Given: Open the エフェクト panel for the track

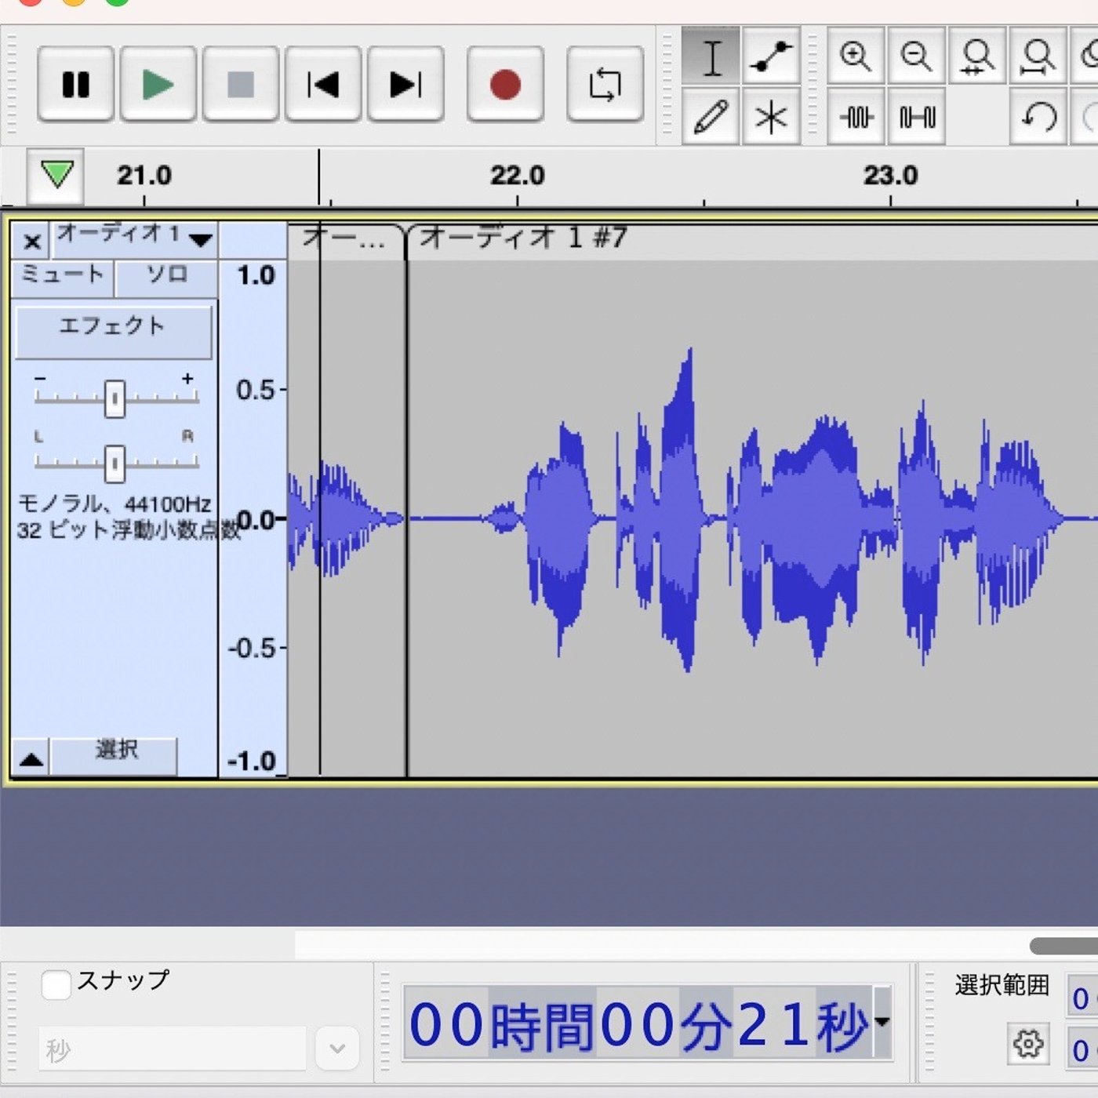Looking at the screenshot, I should [x=113, y=328].
